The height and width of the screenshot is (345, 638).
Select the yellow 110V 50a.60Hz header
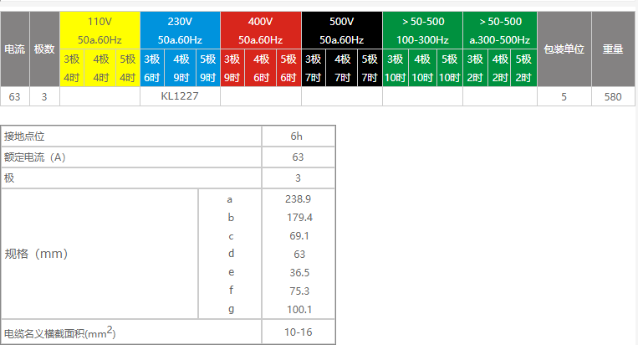coord(100,30)
